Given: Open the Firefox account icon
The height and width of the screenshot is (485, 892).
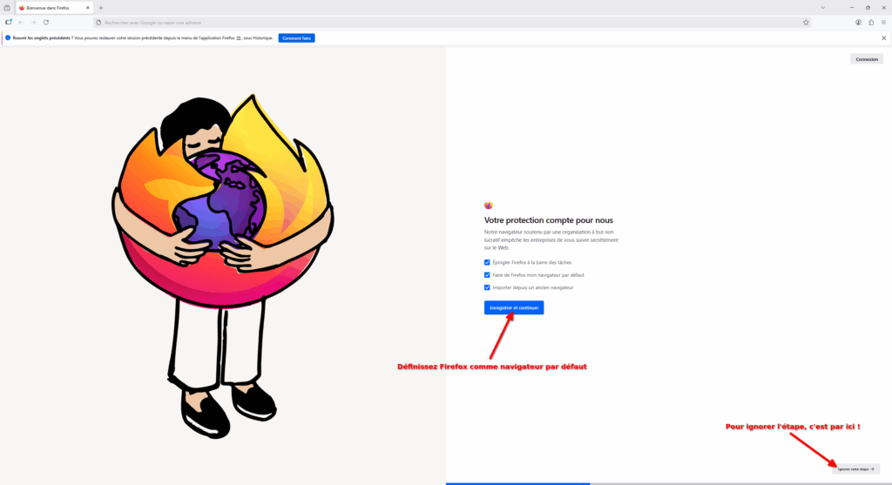Looking at the screenshot, I should (858, 23).
